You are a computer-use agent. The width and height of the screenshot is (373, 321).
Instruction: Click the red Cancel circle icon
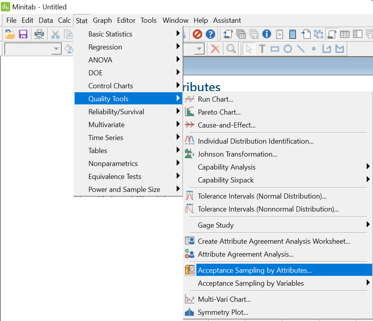click(x=197, y=34)
